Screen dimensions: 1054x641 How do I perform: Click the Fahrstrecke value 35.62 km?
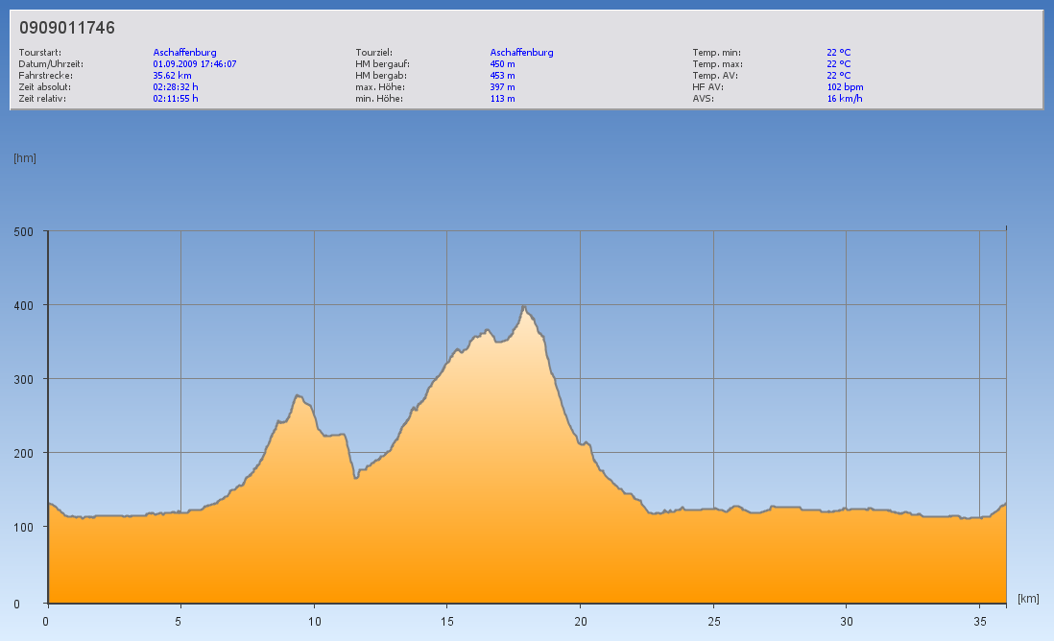[172, 75]
